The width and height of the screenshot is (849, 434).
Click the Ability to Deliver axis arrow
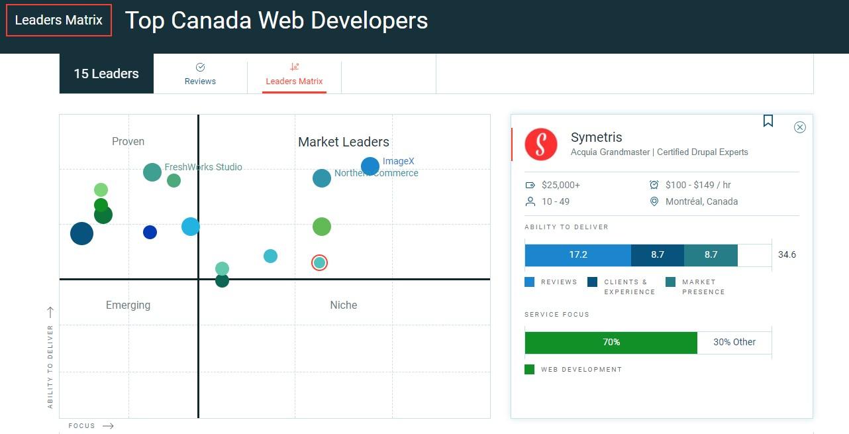[x=50, y=312]
